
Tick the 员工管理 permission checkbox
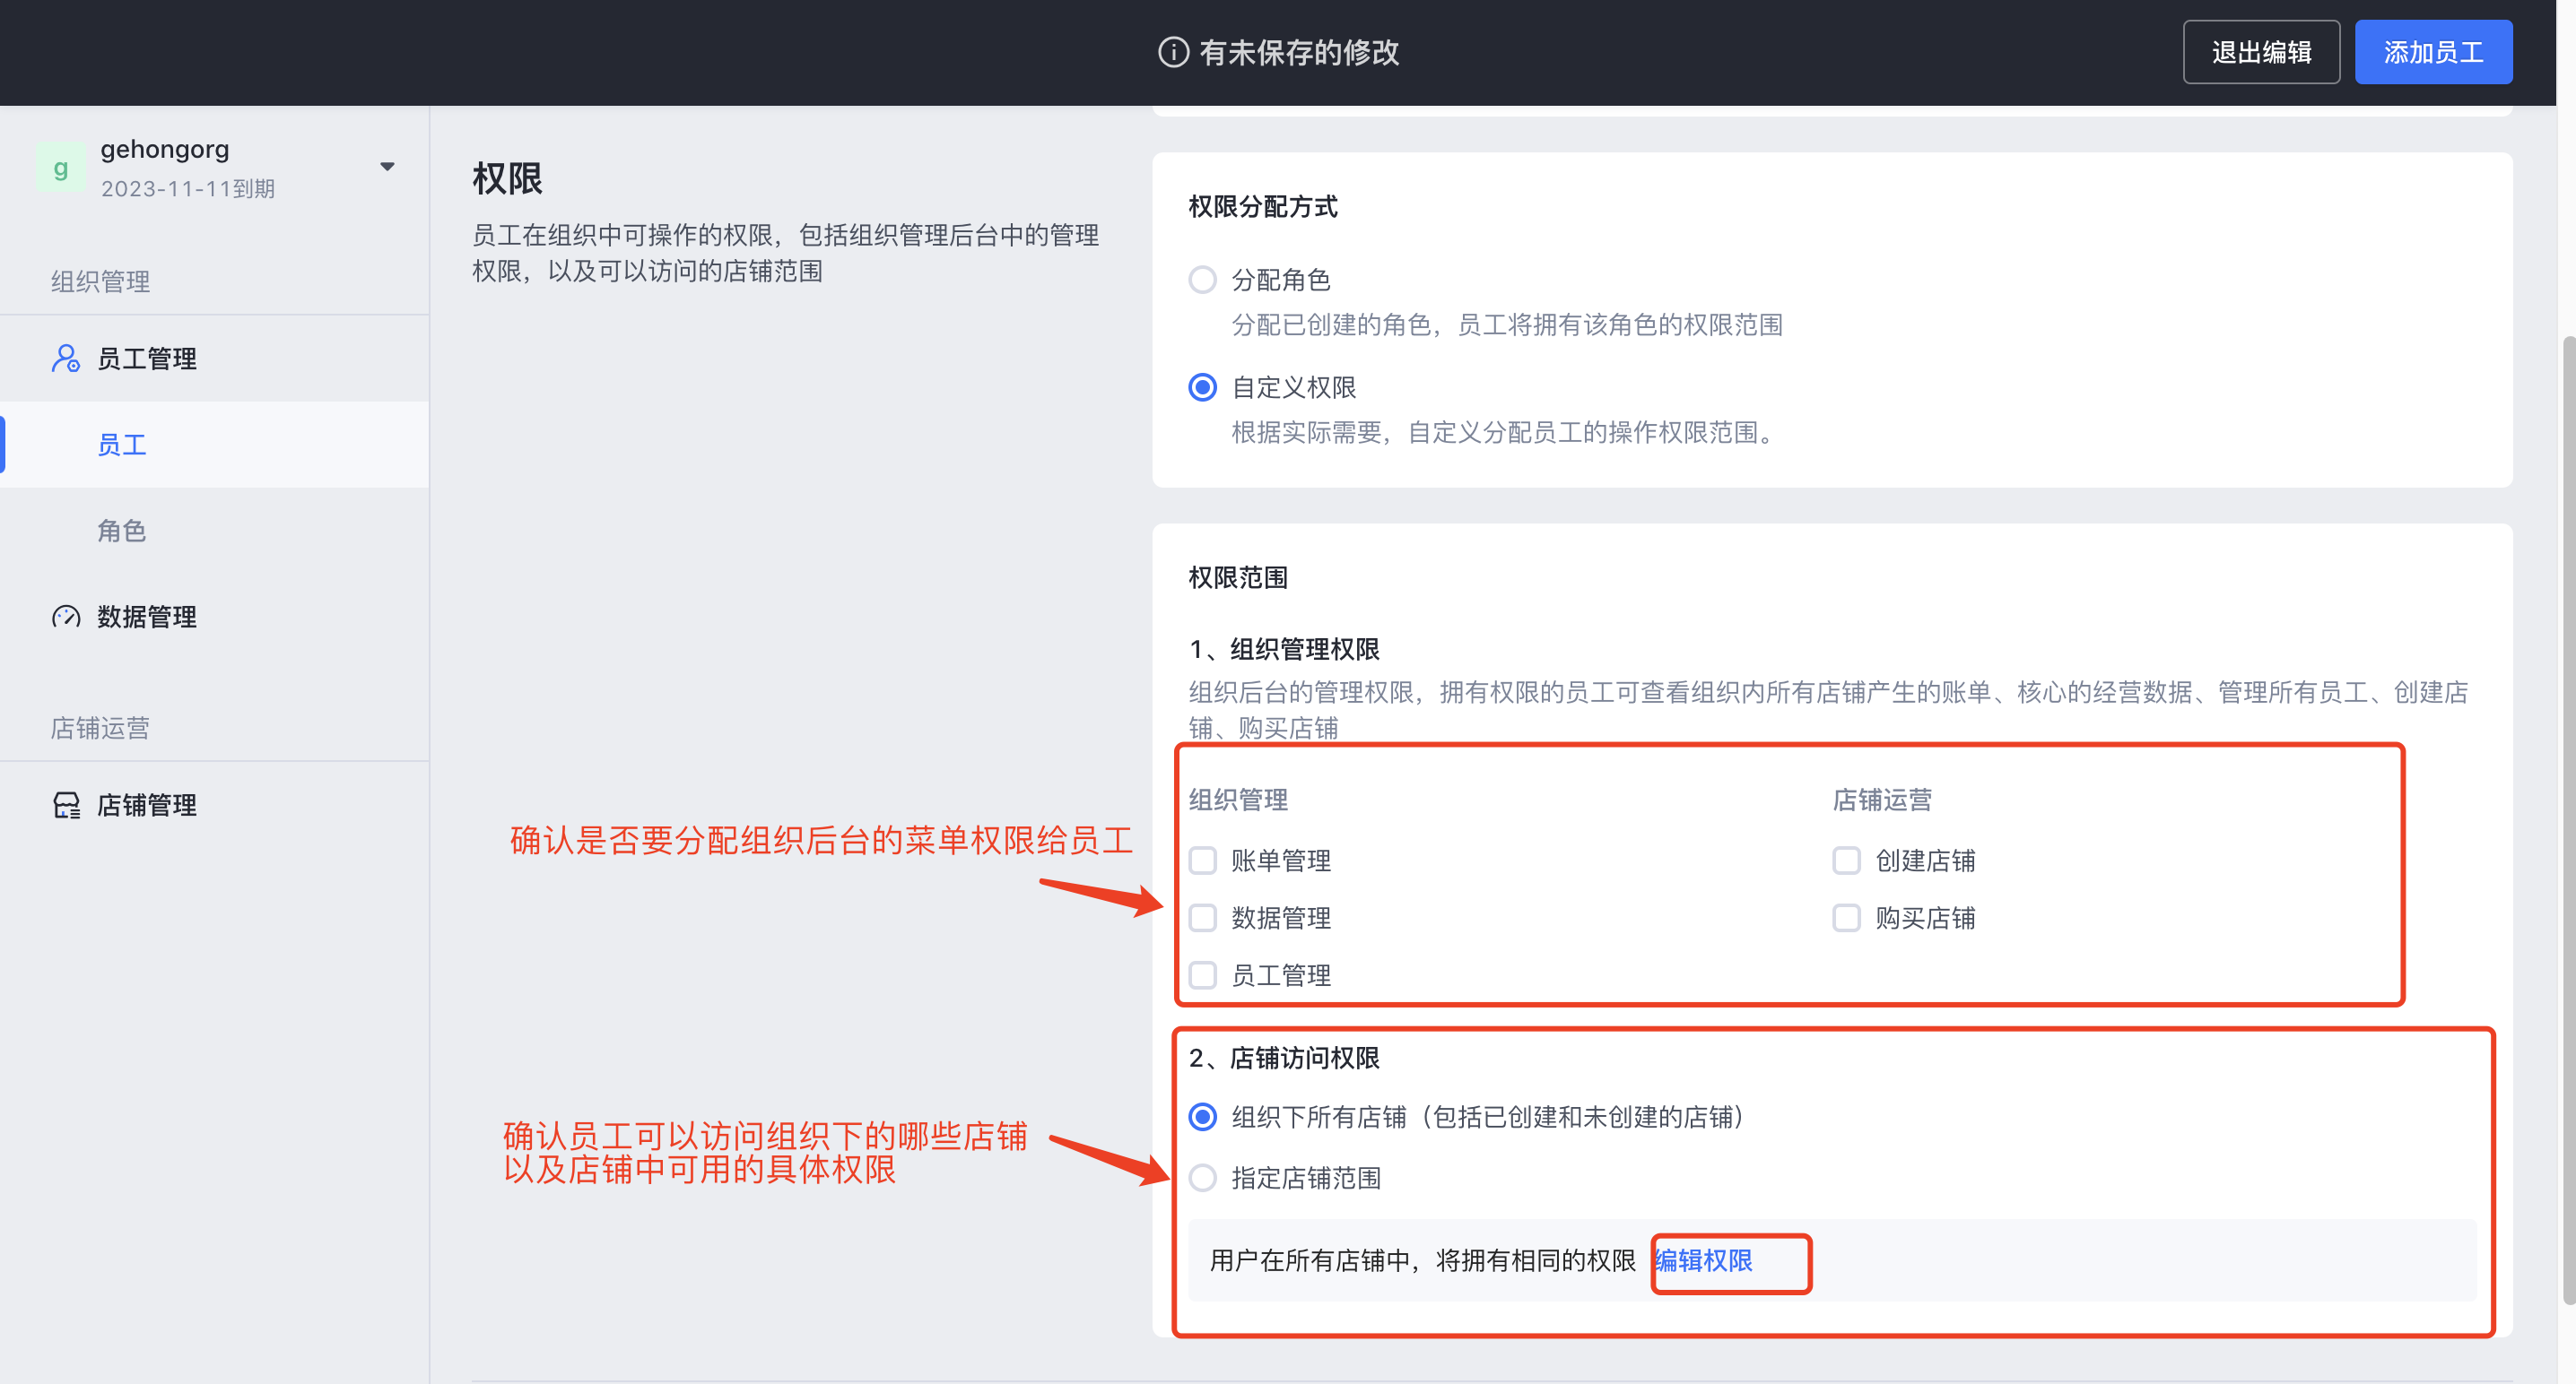1202,975
